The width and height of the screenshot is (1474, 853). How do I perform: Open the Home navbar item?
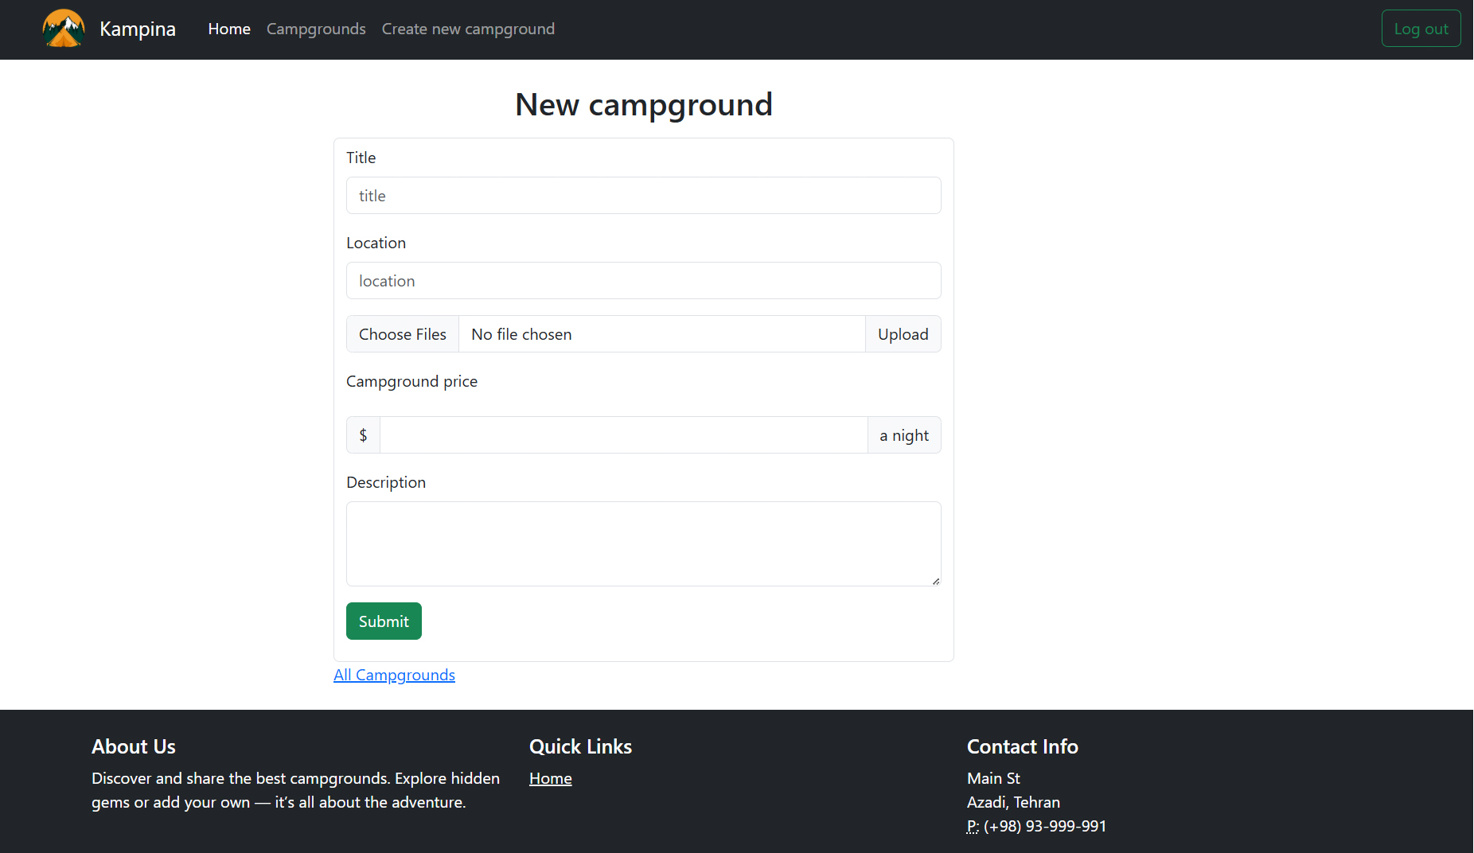coord(229,29)
